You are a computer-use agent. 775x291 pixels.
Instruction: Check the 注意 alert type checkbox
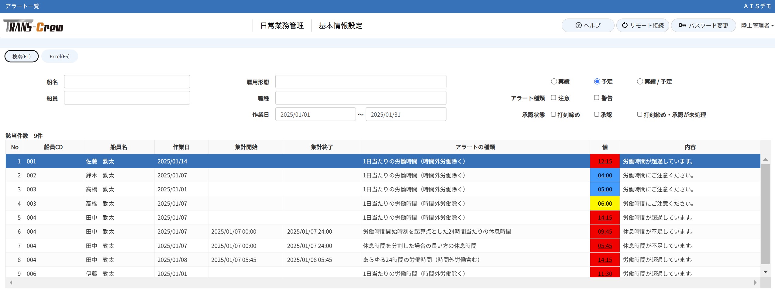[553, 98]
